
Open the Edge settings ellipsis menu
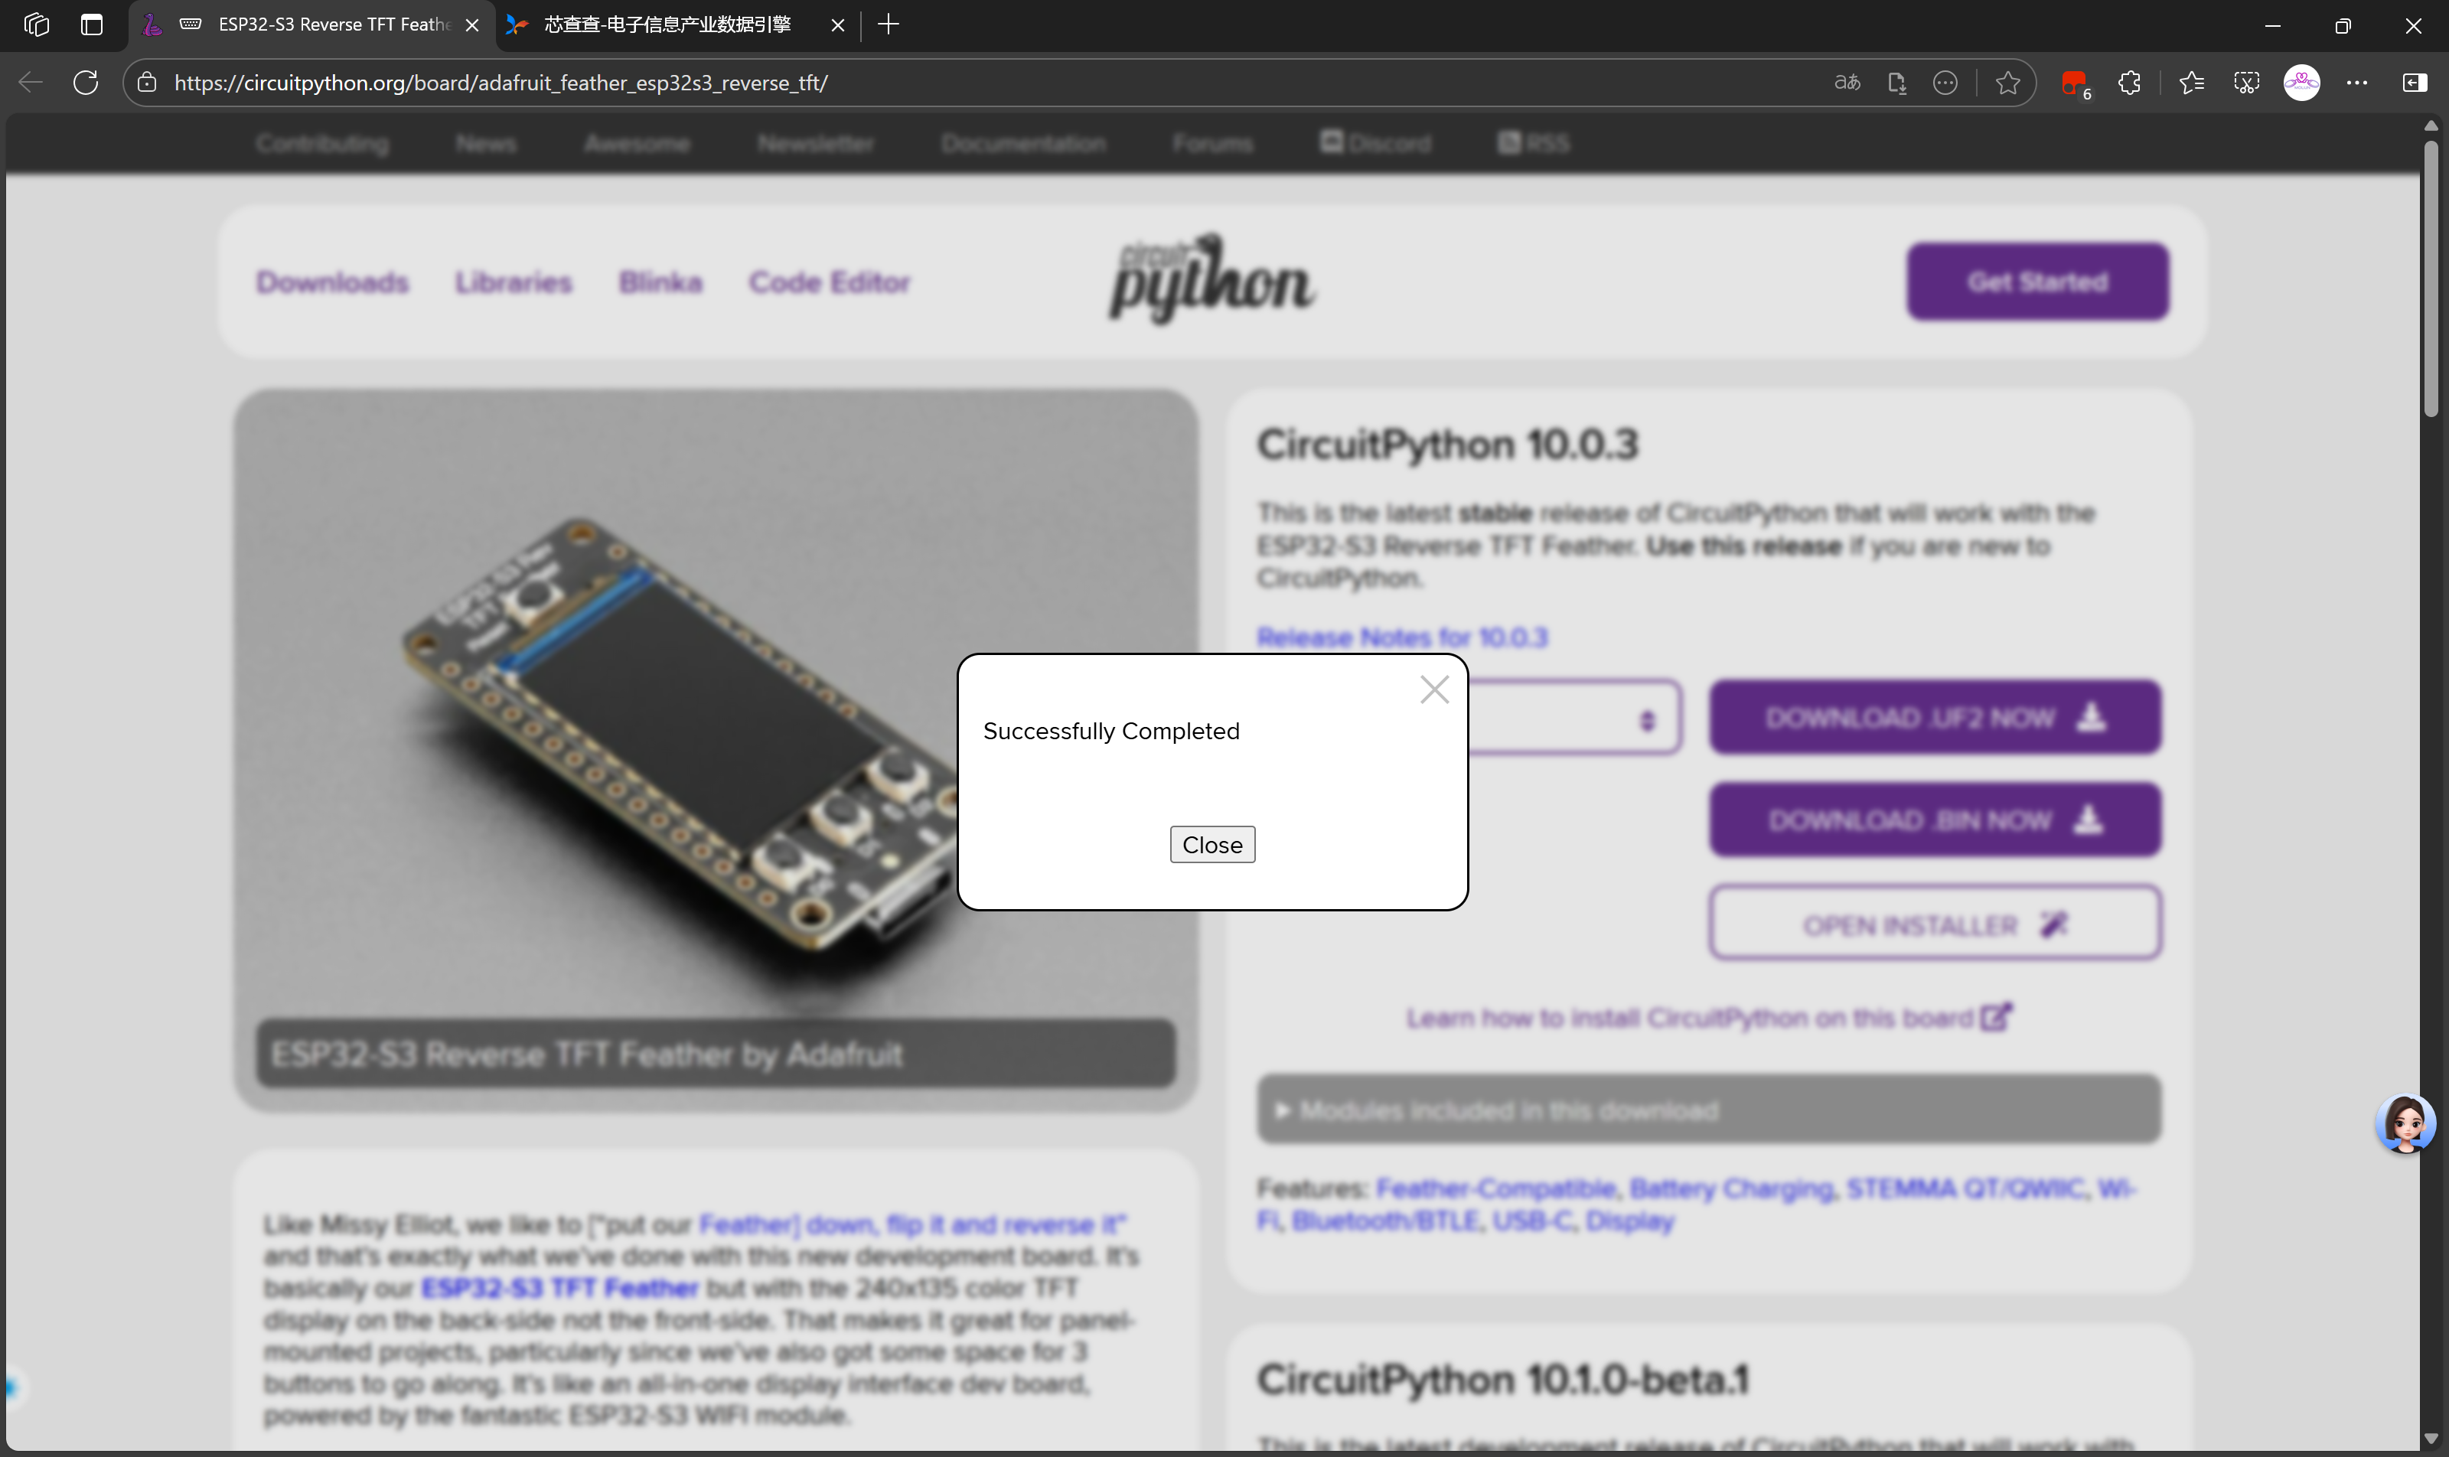(x=2356, y=83)
